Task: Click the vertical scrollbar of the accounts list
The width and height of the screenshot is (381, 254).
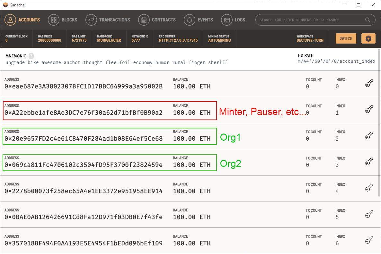Action: click(379, 122)
